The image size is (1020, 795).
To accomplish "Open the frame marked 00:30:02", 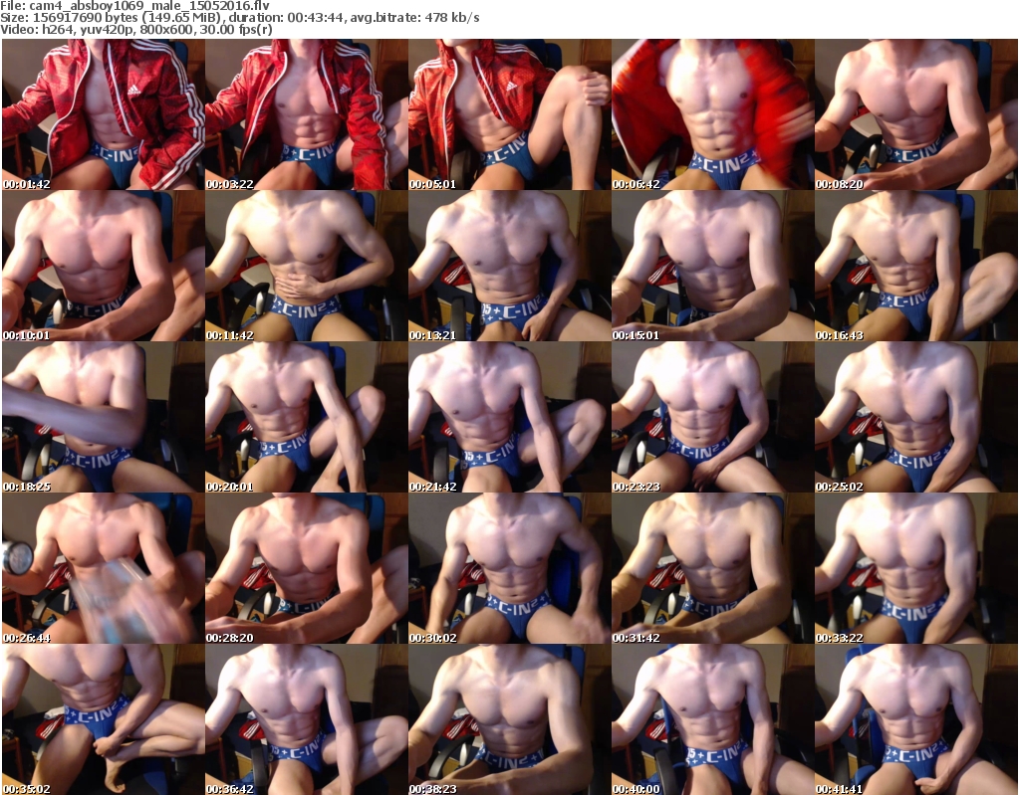I will [x=509, y=569].
